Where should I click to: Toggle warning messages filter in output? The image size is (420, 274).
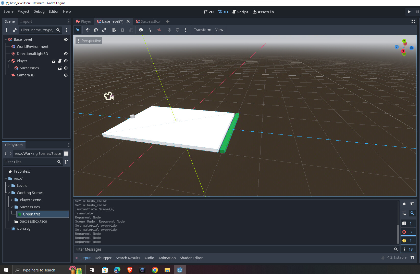408,241
